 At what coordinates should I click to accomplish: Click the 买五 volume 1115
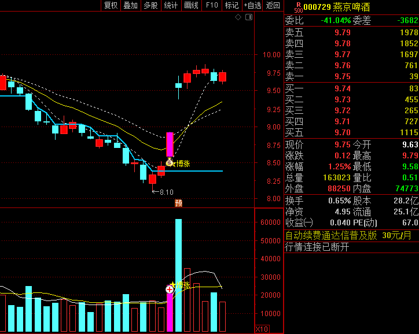(409, 132)
